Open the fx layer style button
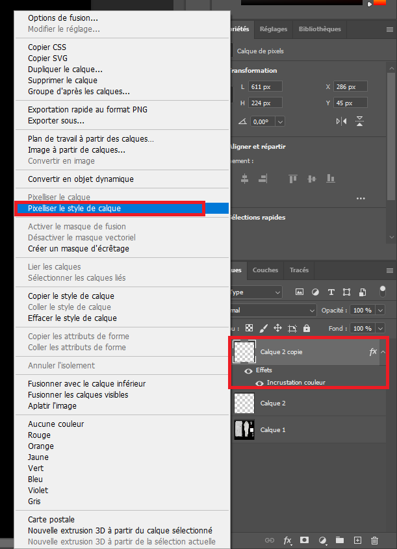Image resolution: width=397 pixels, height=549 pixels. tap(287, 540)
